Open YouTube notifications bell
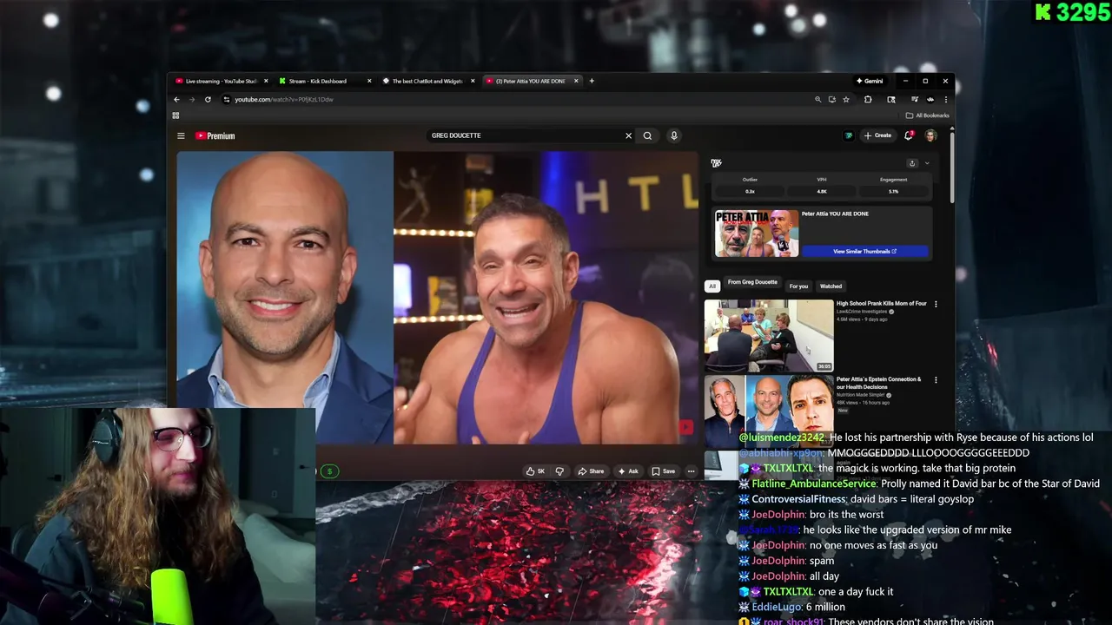Screen dimensions: 1112x625 (909, 135)
